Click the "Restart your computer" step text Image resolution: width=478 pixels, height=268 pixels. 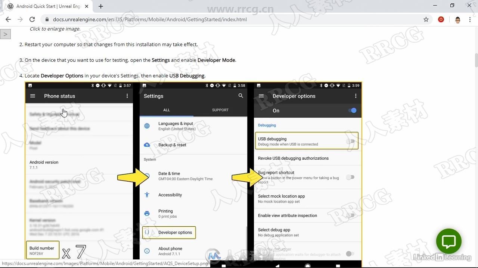111,44
